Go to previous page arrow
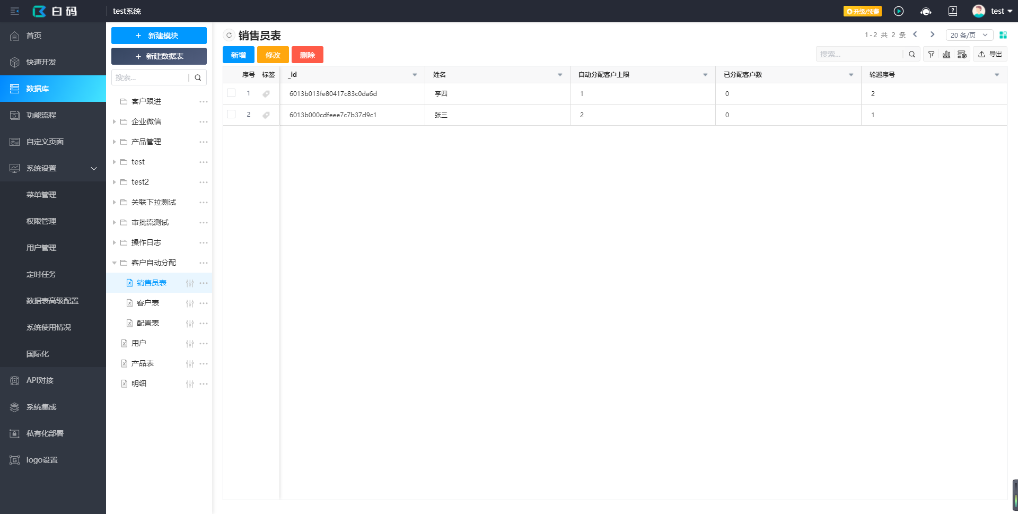Viewport: 1018px width, 514px height. pos(915,34)
